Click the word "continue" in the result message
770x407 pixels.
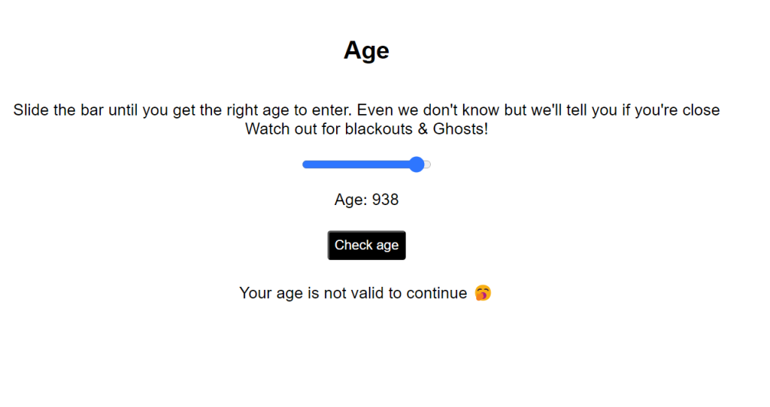pyautogui.click(x=436, y=293)
